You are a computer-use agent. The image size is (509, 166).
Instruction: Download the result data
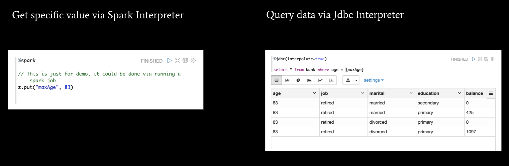348,80
